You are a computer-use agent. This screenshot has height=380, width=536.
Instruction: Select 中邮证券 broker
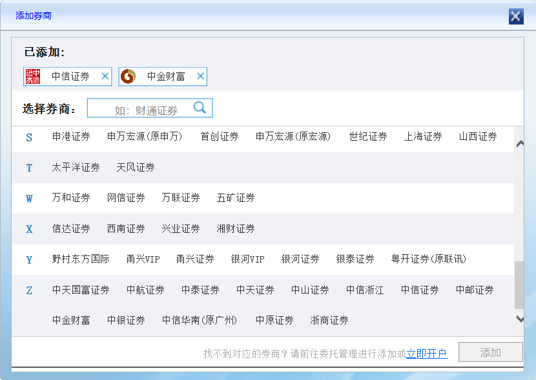pos(475,290)
